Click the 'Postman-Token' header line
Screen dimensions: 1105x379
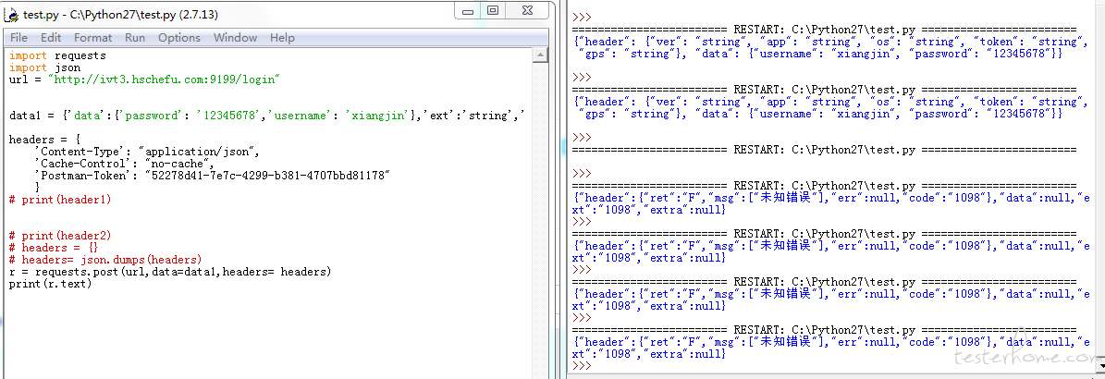pos(212,176)
